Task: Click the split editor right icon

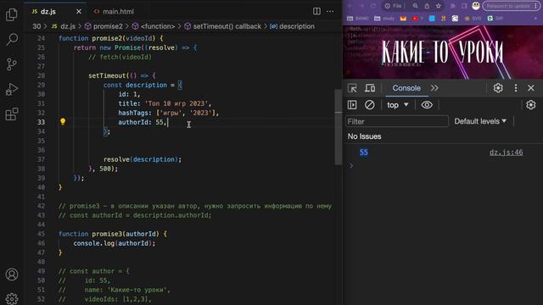Action: pos(316,11)
